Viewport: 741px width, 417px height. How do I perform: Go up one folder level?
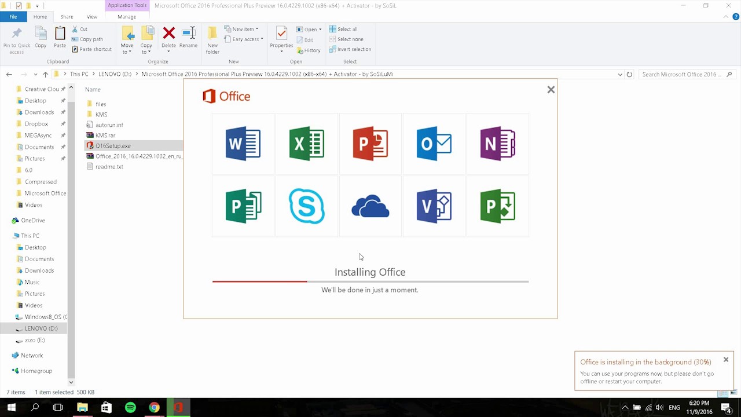[45, 74]
